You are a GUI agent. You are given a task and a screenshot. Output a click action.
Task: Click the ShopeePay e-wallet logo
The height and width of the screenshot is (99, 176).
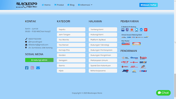click(x=132, y=30)
